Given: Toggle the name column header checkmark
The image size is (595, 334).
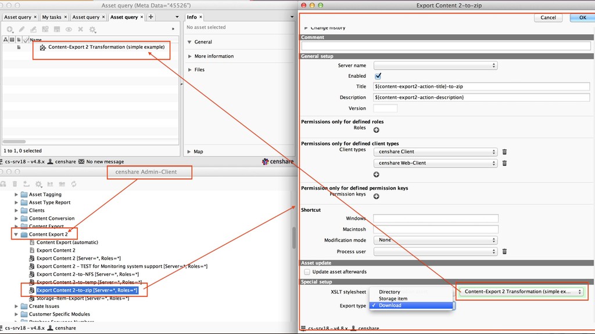Looking at the screenshot, I should click(x=25, y=39).
